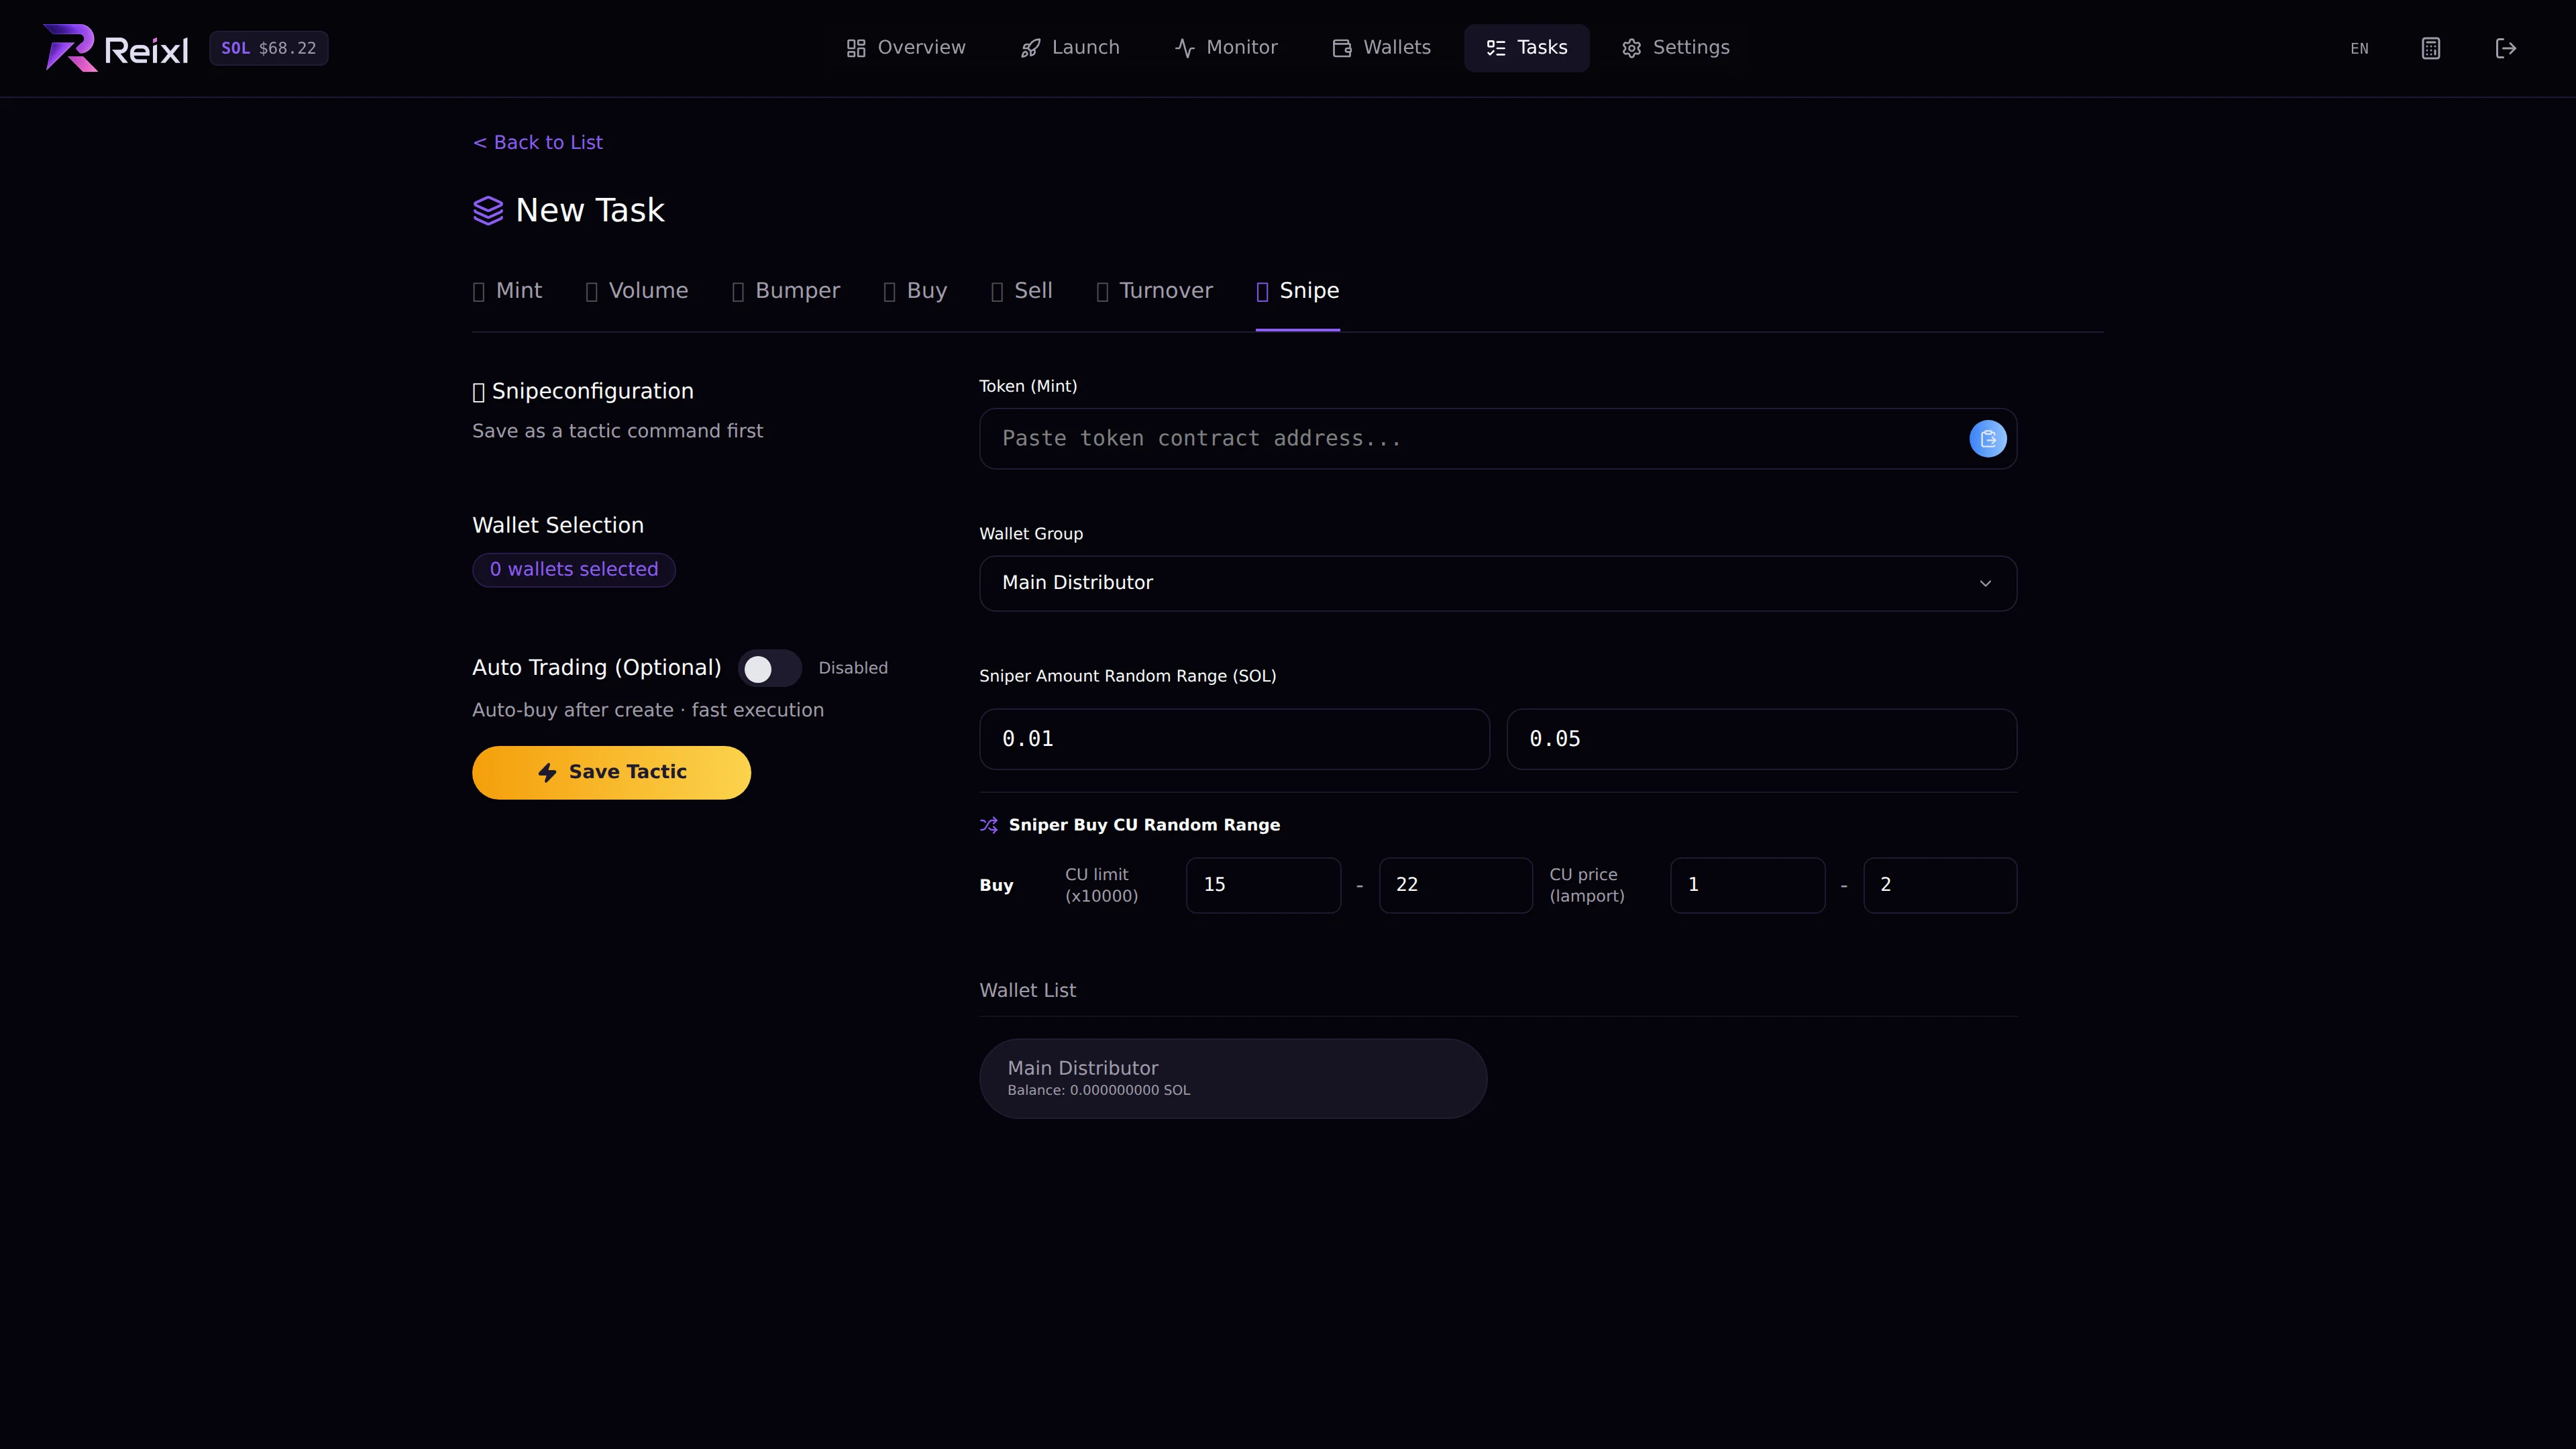2576x1449 pixels.
Task: Open the Overview page
Action: pyautogui.click(x=905, y=48)
